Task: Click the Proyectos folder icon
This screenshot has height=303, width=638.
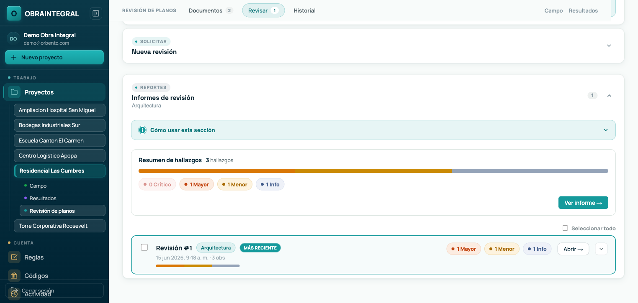Action: tap(14, 92)
